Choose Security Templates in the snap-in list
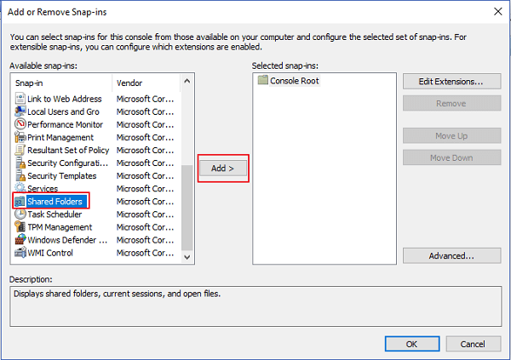This screenshot has height=360, width=511. click(x=61, y=175)
